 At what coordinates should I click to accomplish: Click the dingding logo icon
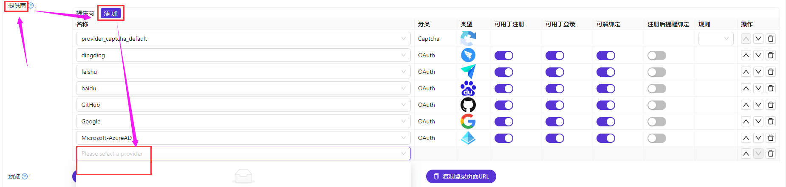pos(468,55)
